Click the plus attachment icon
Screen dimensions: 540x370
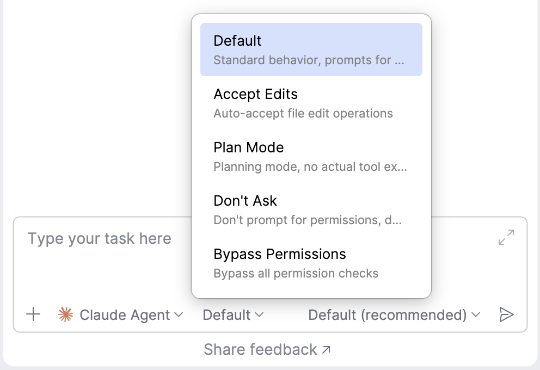(x=33, y=314)
